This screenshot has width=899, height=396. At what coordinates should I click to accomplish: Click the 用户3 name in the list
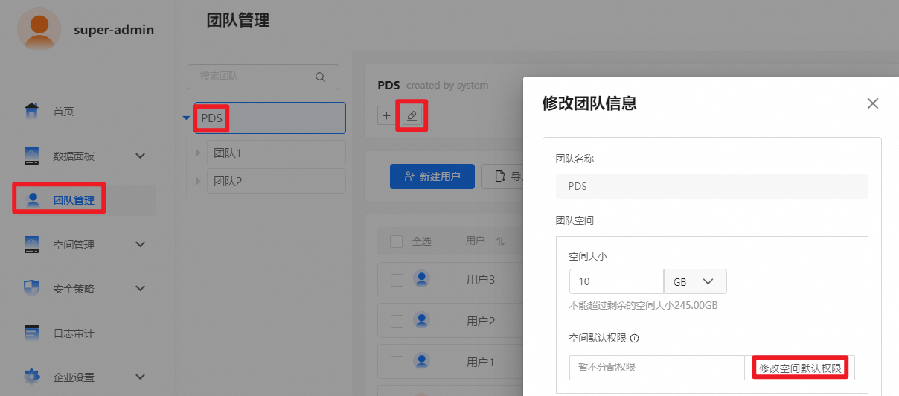coord(481,280)
